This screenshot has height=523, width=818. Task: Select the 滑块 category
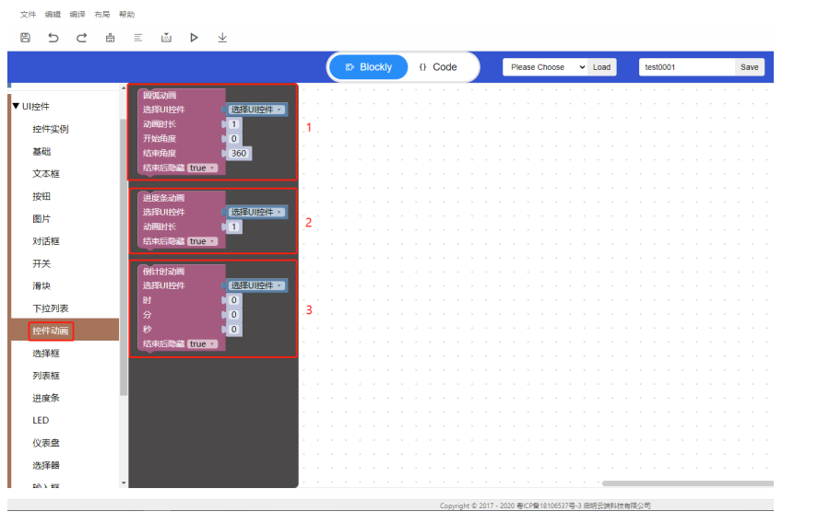pos(41,286)
